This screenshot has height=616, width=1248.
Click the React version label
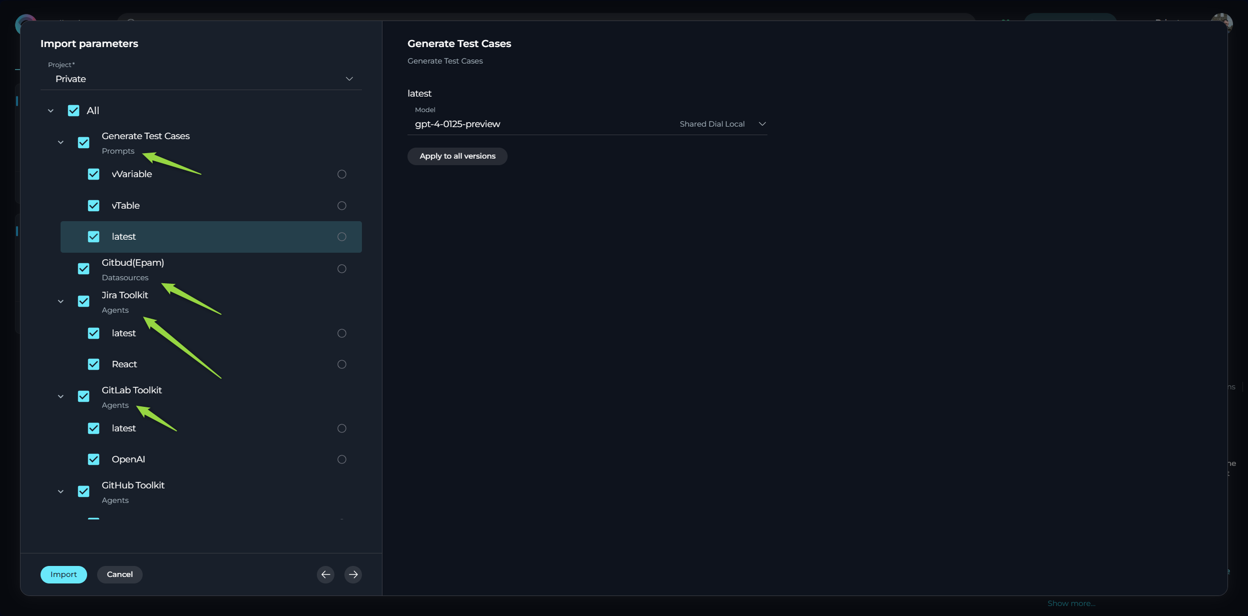(124, 364)
